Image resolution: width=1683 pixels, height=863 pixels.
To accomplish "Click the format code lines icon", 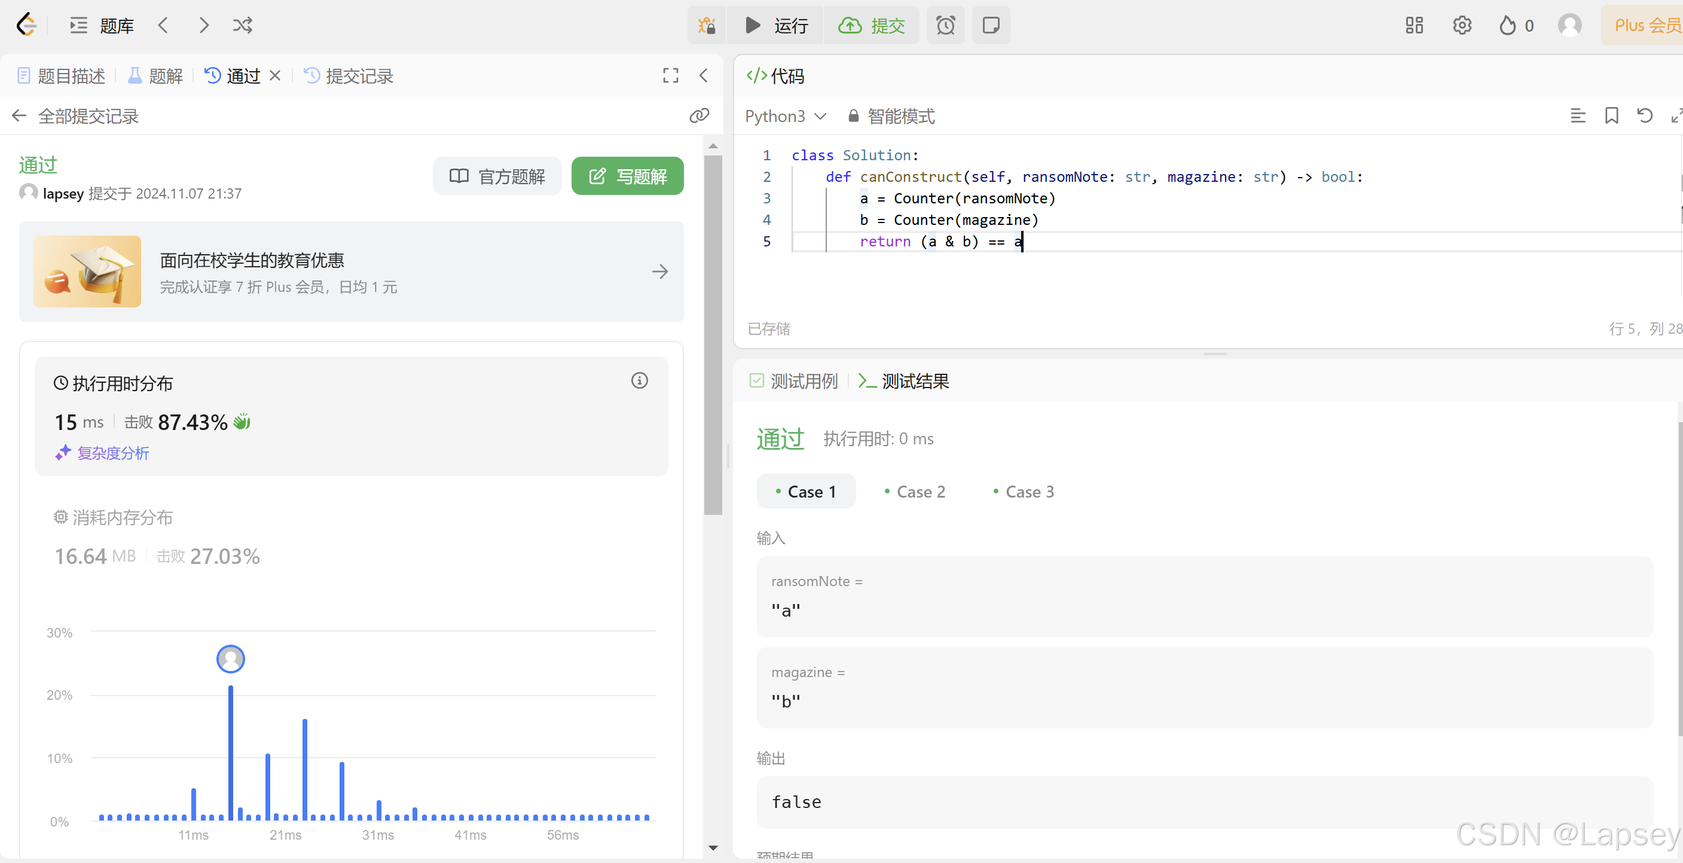I will (1578, 115).
